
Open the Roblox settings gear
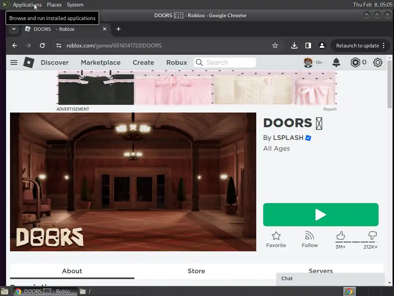click(378, 62)
